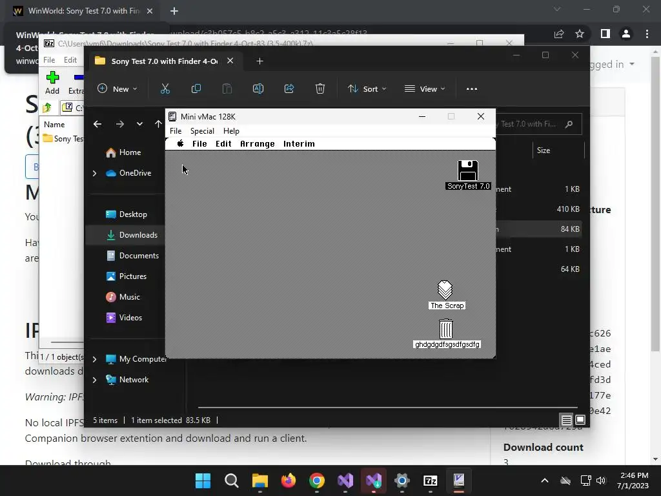The height and width of the screenshot is (496, 661).
Task: Select Network in Explorer sidebar
Action: [x=127, y=380]
